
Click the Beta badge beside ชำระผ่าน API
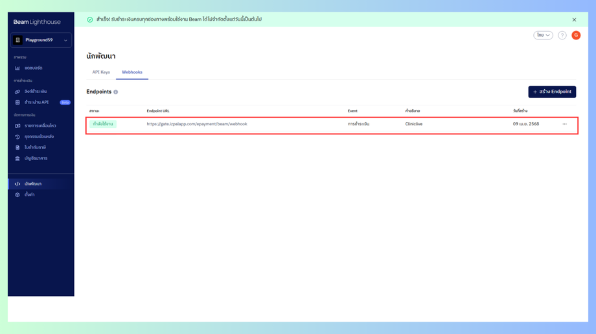tap(65, 103)
